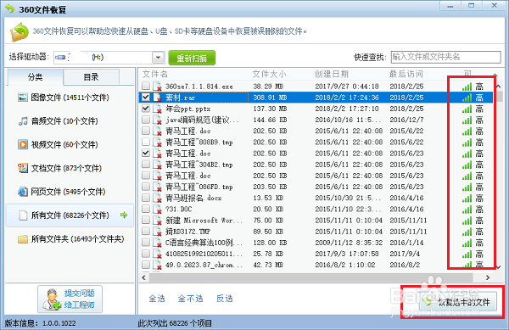Click deleted-file icon of 年会ppt.pptx
The height and width of the screenshot is (330, 509).
pos(158,109)
